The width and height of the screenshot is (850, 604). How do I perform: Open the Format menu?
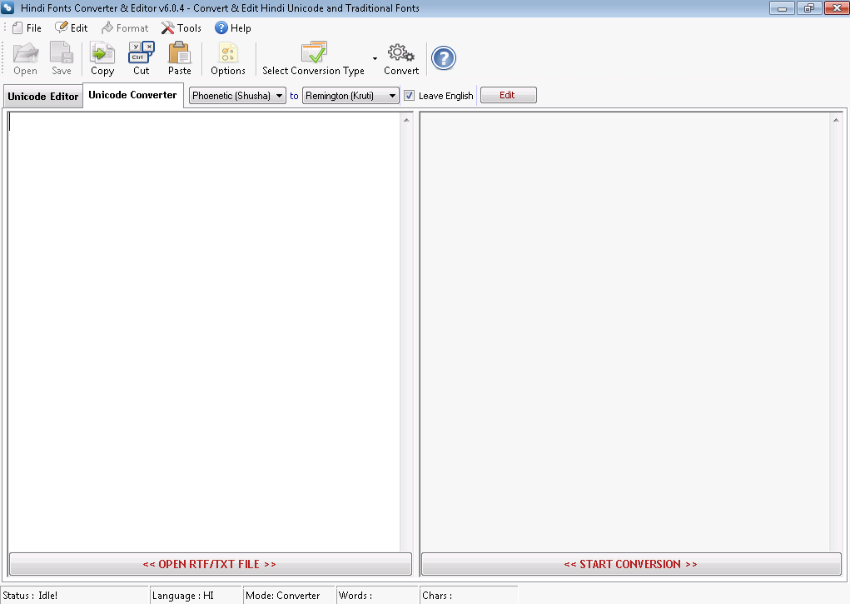click(125, 28)
